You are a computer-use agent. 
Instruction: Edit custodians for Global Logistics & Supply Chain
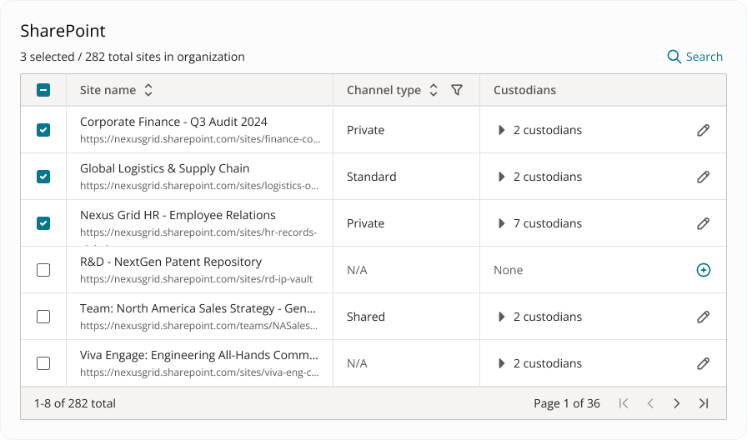point(703,177)
